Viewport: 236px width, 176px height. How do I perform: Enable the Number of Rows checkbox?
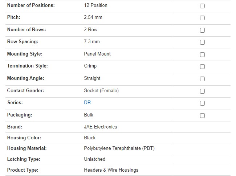coord(202,30)
